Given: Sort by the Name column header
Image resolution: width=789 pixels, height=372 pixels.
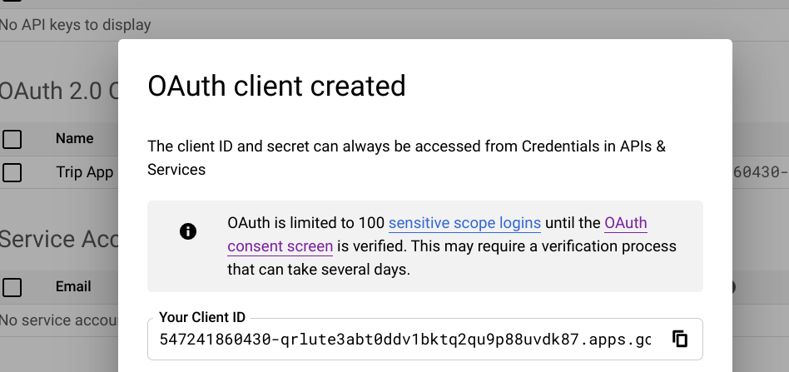Looking at the screenshot, I should click(74, 138).
